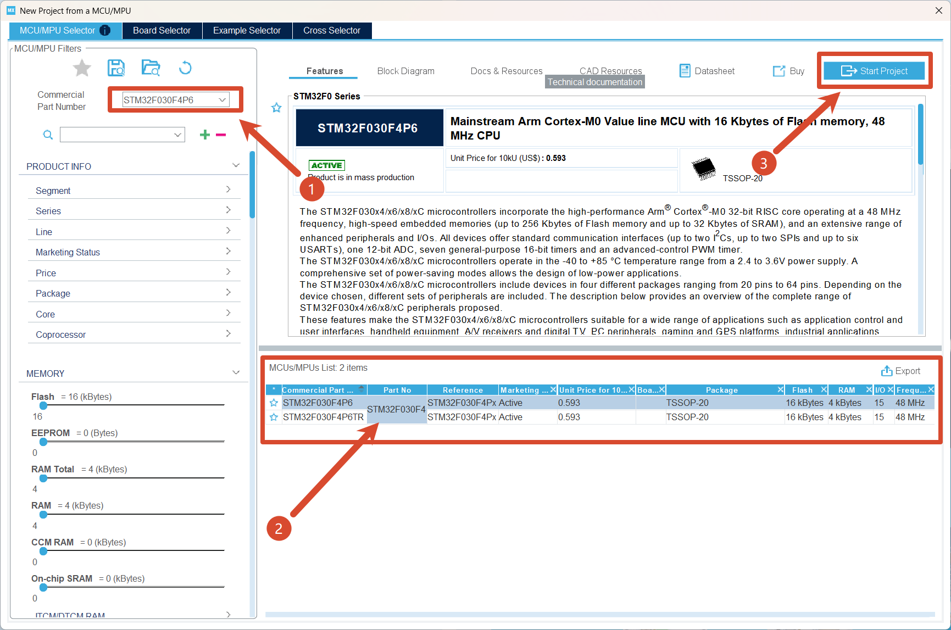Remove the Board column with its X icon
This screenshot has height=630, width=951.
662,389
